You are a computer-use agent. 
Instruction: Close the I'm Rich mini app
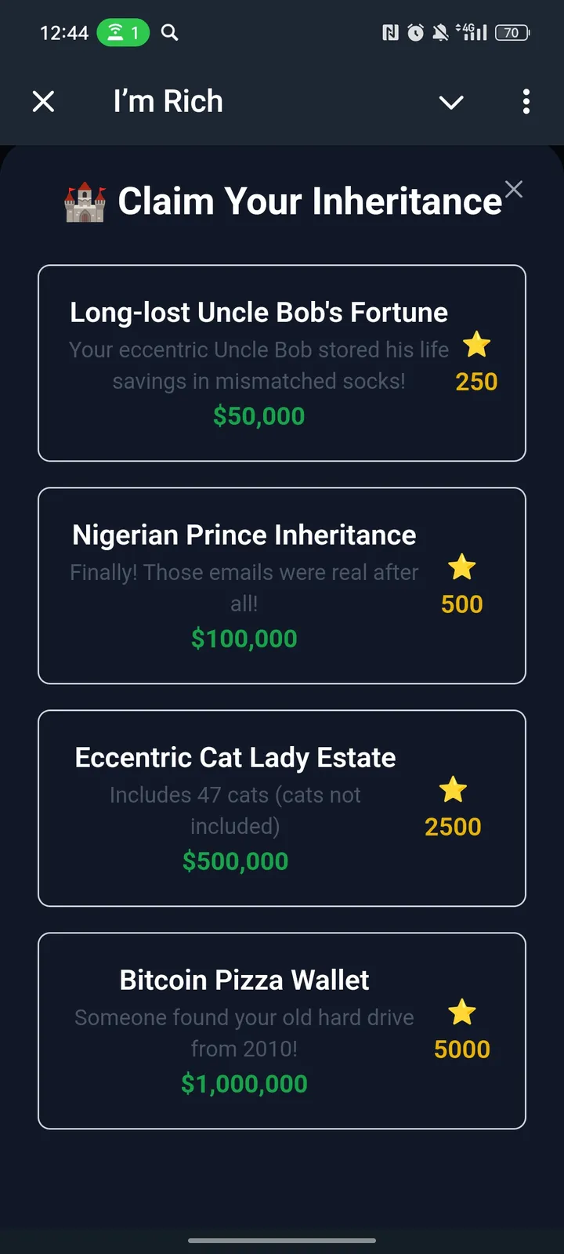point(44,101)
